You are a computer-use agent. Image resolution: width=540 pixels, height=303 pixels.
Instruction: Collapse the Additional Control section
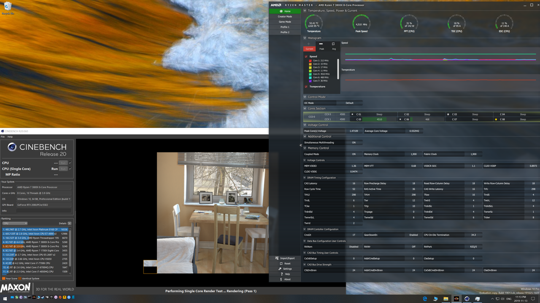coord(305,136)
